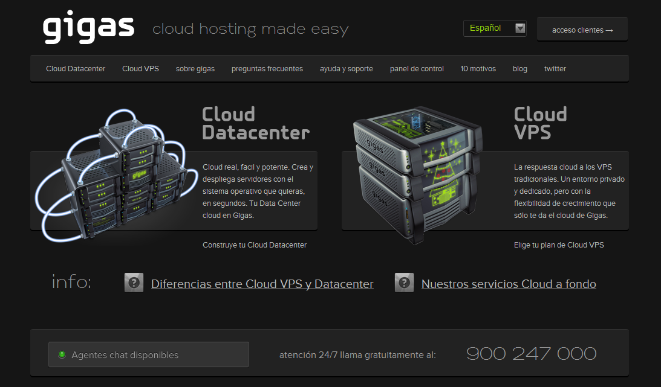Open sobre gigas page
Viewport: 661px width, 387px height.
pyautogui.click(x=195, y=69)
